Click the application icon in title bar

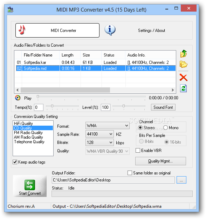10,9
